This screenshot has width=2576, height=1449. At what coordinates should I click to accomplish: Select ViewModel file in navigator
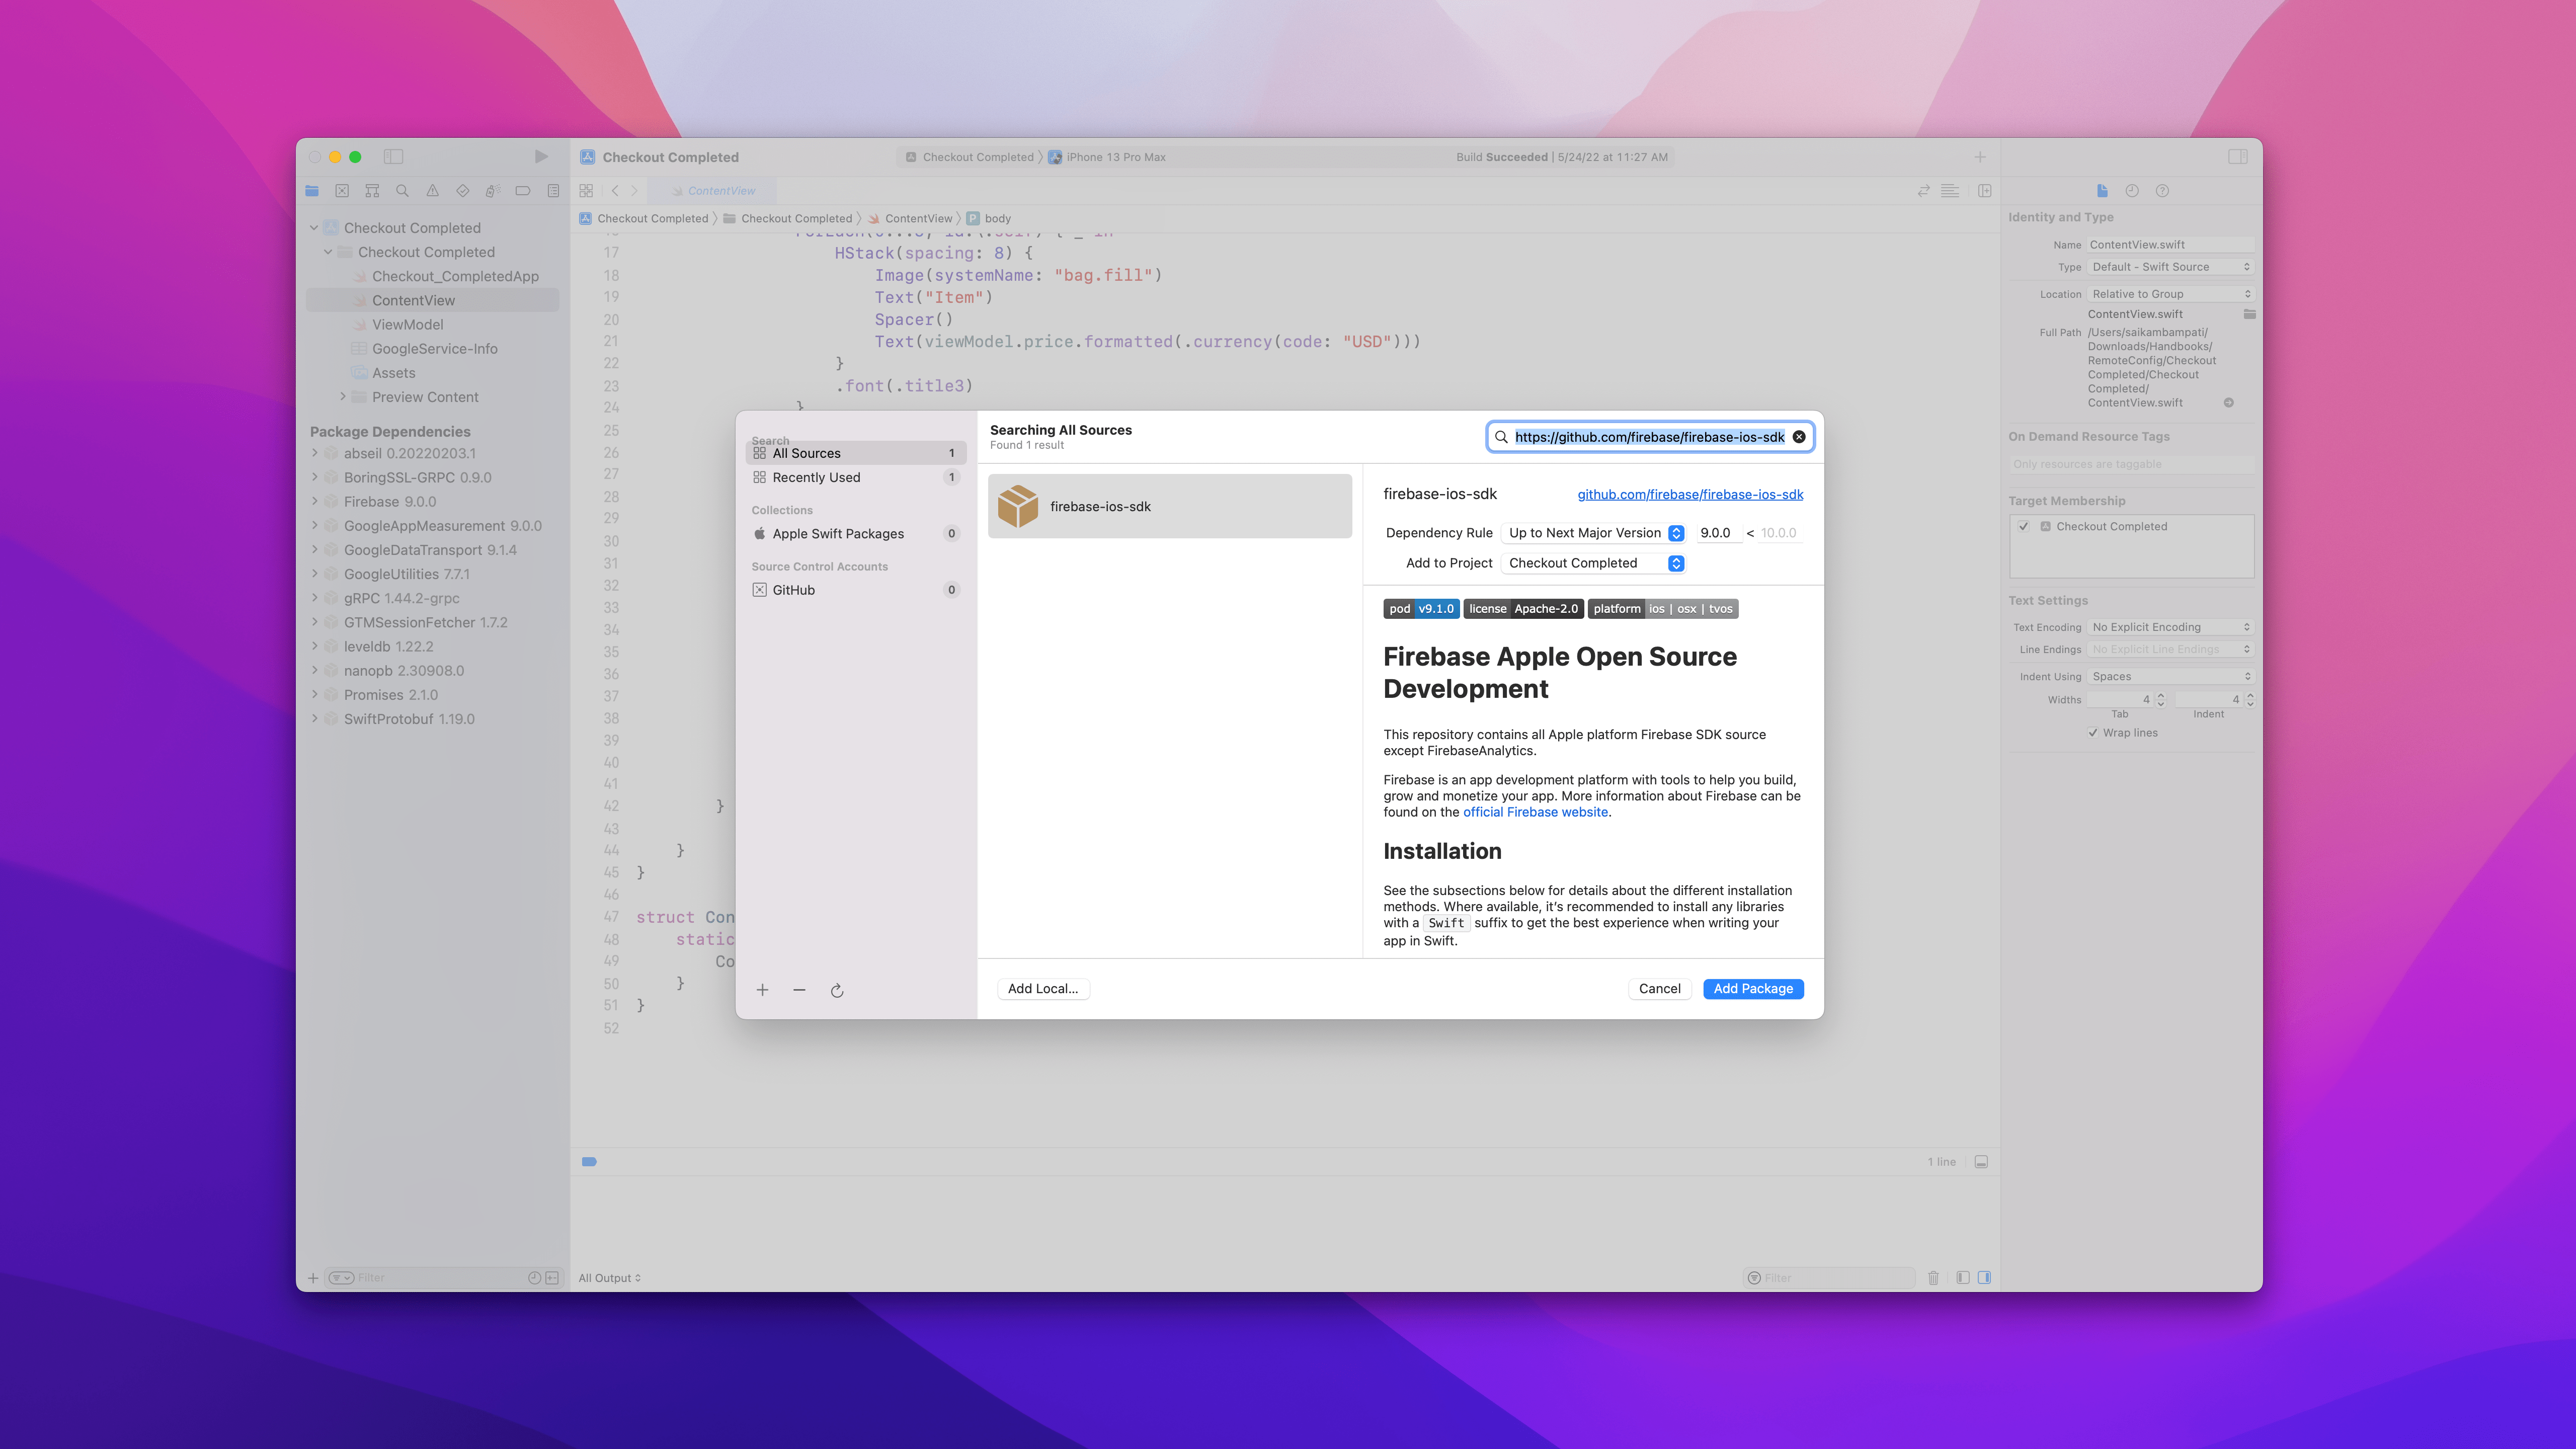point(407,325)
